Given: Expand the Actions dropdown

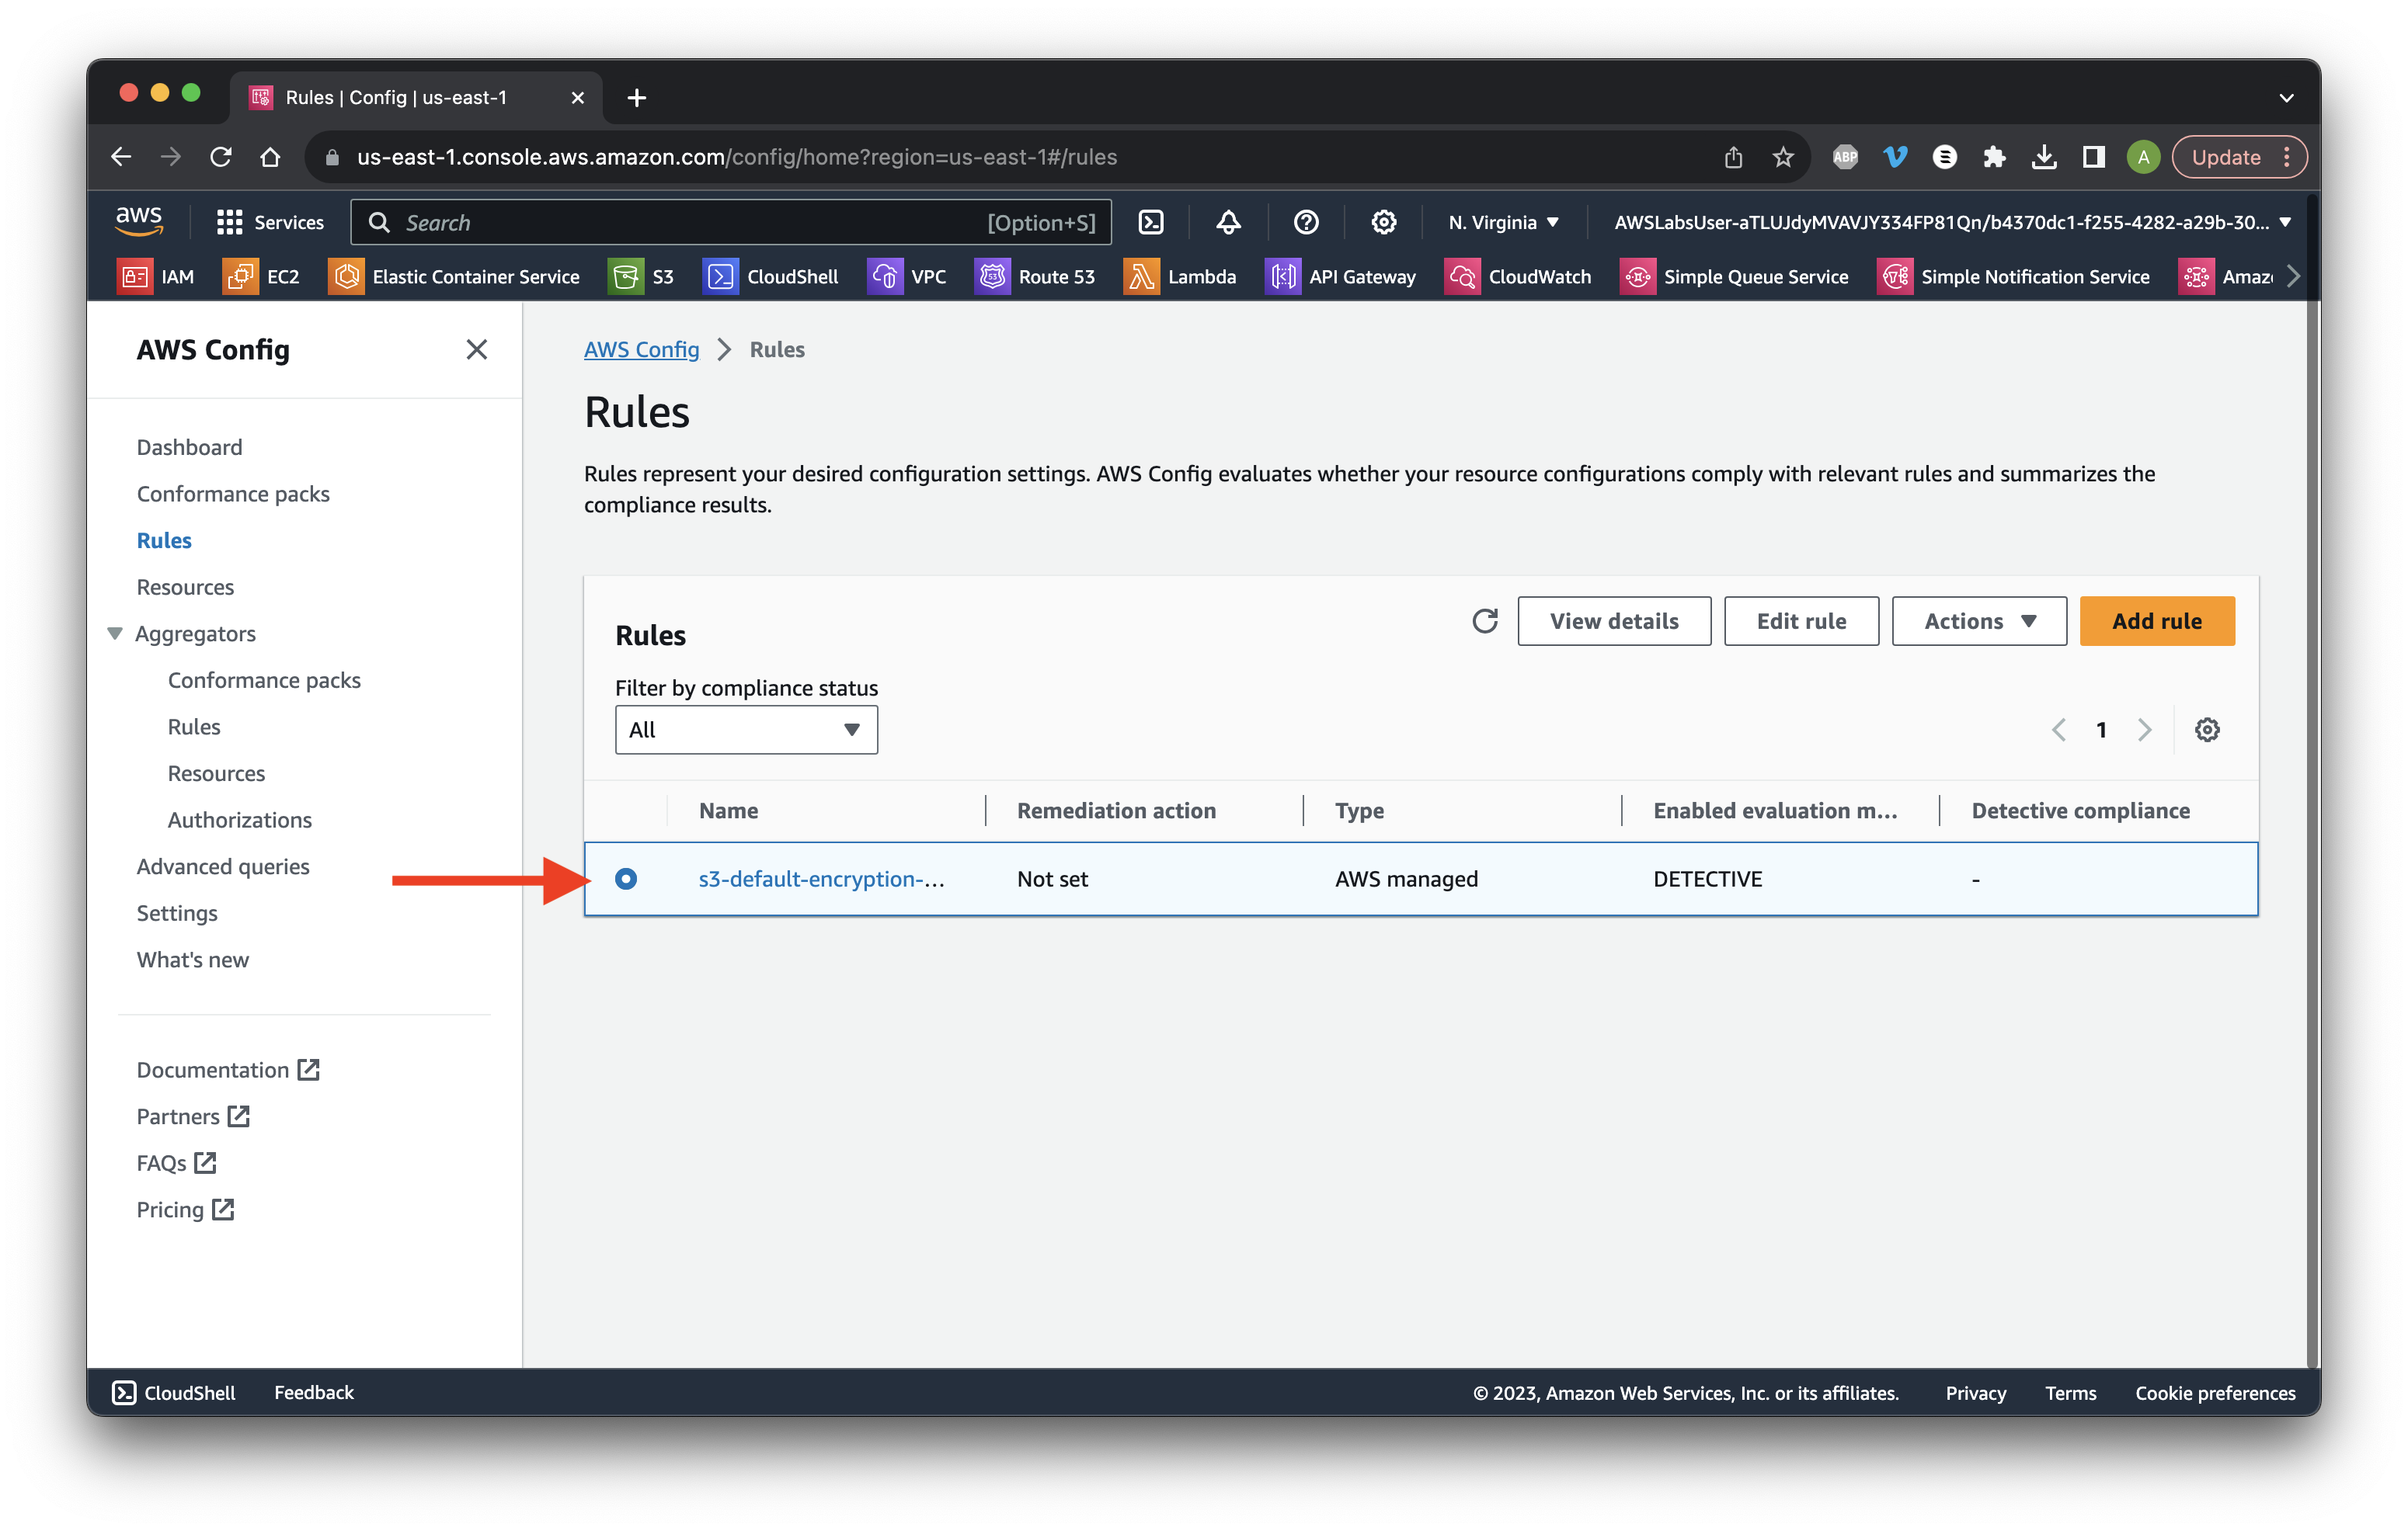Looking at the screenshot, I should 1979,620.
